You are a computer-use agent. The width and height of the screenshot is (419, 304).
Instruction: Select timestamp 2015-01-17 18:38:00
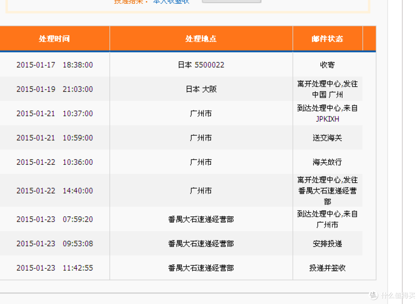(55, 65)
